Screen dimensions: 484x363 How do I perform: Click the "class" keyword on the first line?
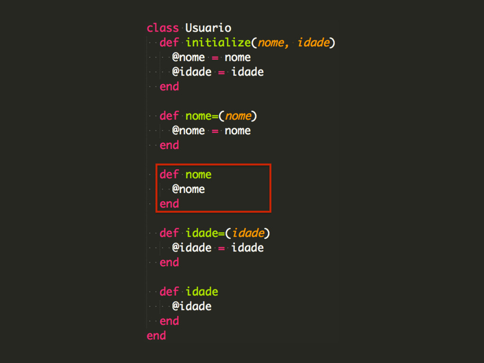pyautogui.click(x=163, y=28)
